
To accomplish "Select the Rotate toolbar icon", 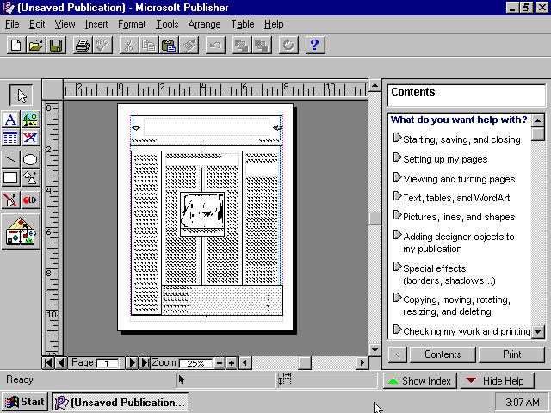I will click(x=288, y=46).
